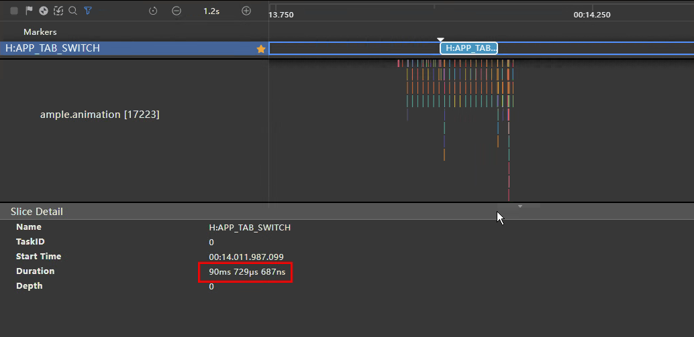
Task: Zoom in the timeline with plus icon
Action: point(246,11)
